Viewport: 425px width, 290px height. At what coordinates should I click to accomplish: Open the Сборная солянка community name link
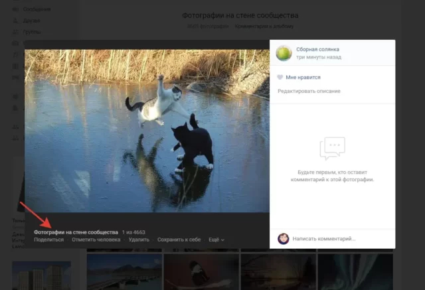(x=317, y=49)
